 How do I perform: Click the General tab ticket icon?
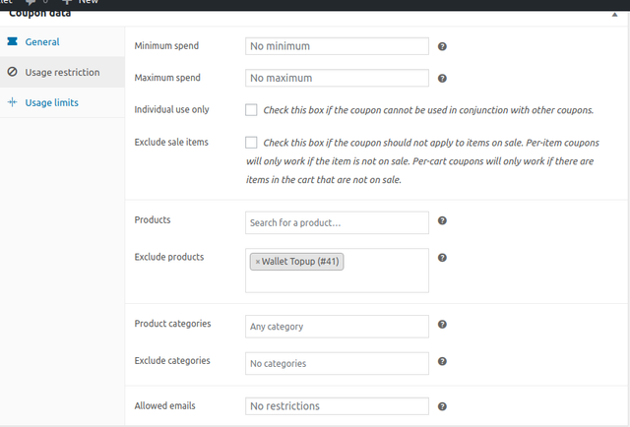(x=13, y=41)
